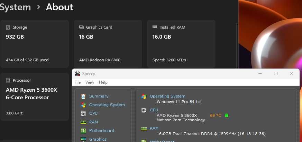Viewport: 302px width, 142px height.
Task: Click the RAM icon beside RAM summary heading
Action: click(144, 128)
